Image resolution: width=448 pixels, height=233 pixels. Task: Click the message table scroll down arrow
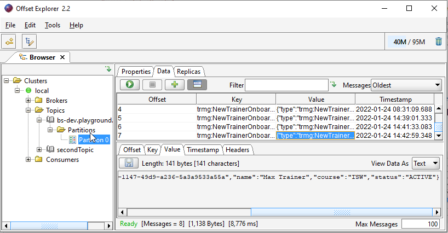pyautogui.click(x=439, y=136)
